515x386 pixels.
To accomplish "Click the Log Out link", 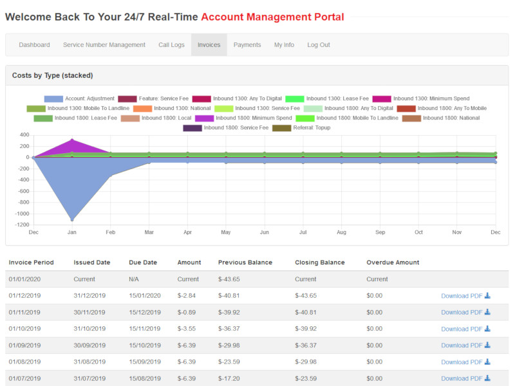I will pos(319,45).
